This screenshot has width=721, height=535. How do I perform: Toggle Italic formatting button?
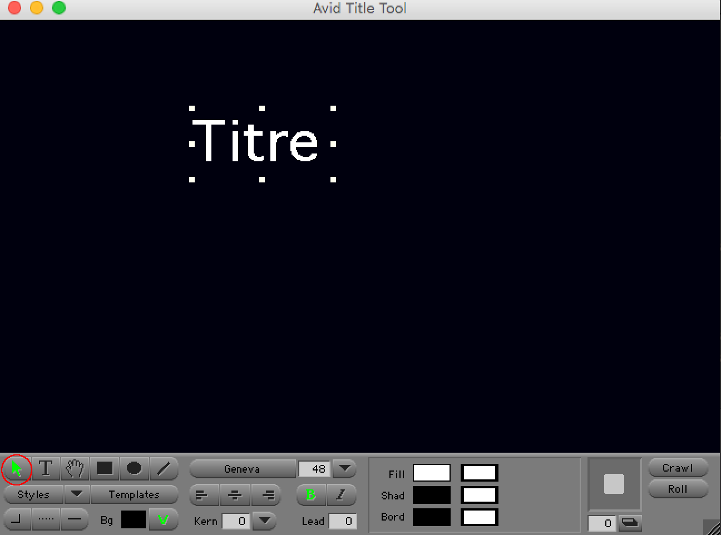(x=340, y=494)
